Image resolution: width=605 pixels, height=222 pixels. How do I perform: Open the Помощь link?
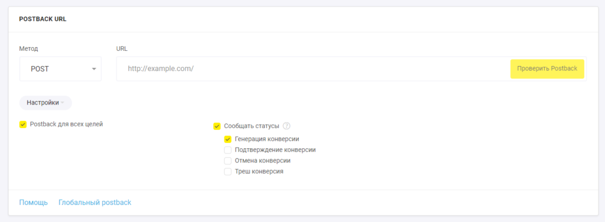pos(34,203)
